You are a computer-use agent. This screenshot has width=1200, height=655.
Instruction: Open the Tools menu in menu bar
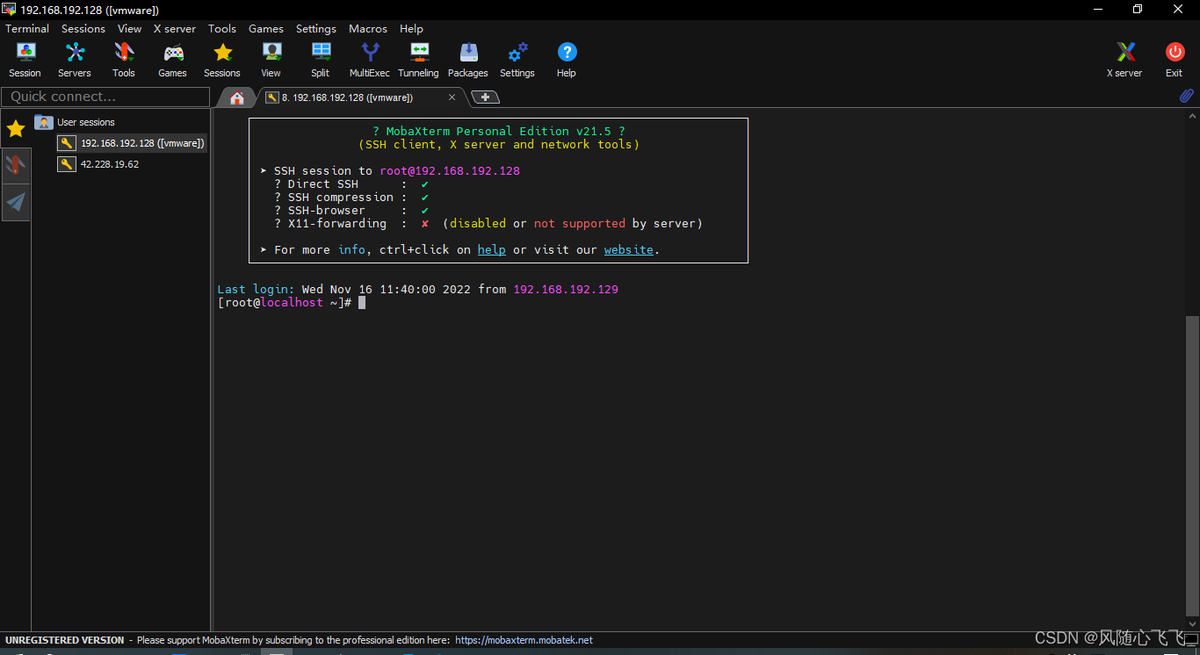[x=222, y=28]
